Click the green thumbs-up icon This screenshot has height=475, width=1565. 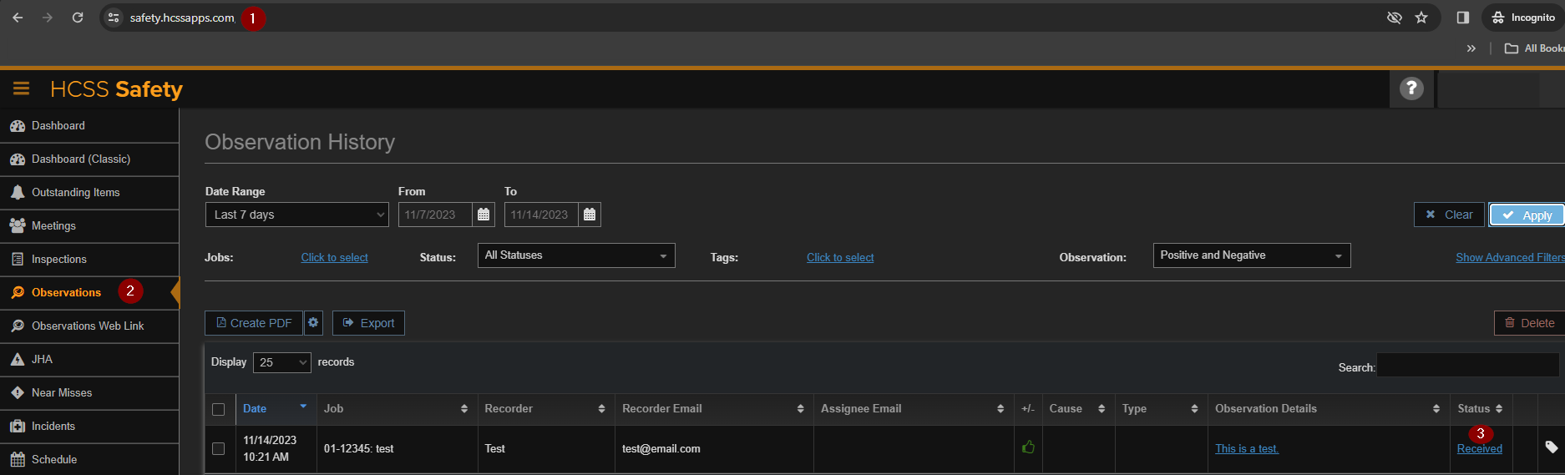tap(1028, 447)
